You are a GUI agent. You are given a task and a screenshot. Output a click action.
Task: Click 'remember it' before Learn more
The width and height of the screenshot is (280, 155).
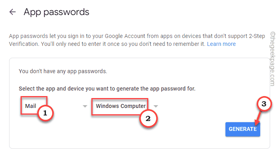pos(192,44)
